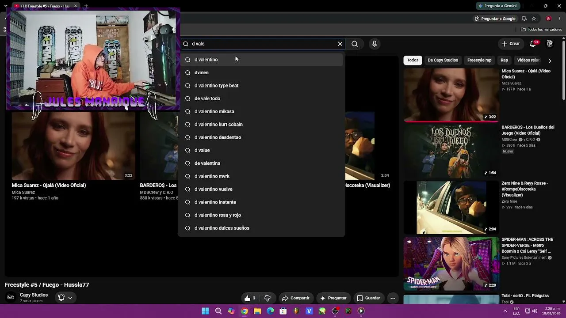
Task: Open the SPIDER-MAN: ACROSS THE SPIDER-VERSE title
Action: coord(528,245)
